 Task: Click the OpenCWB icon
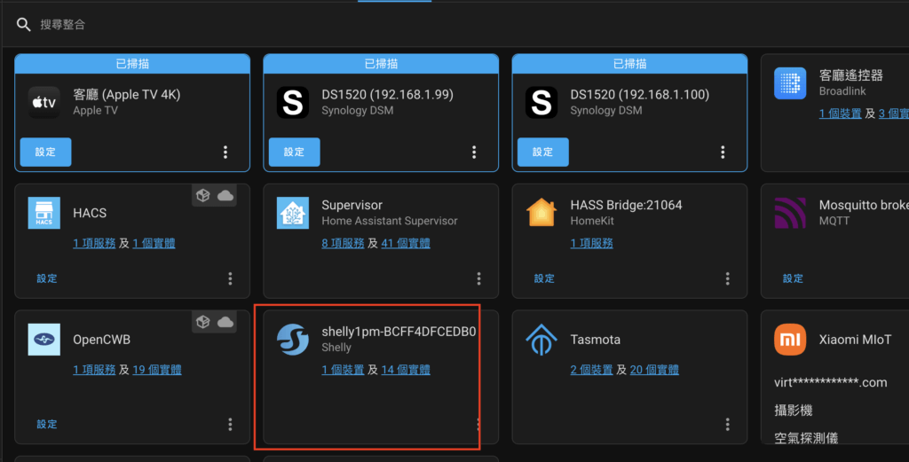tap(44, 340)
